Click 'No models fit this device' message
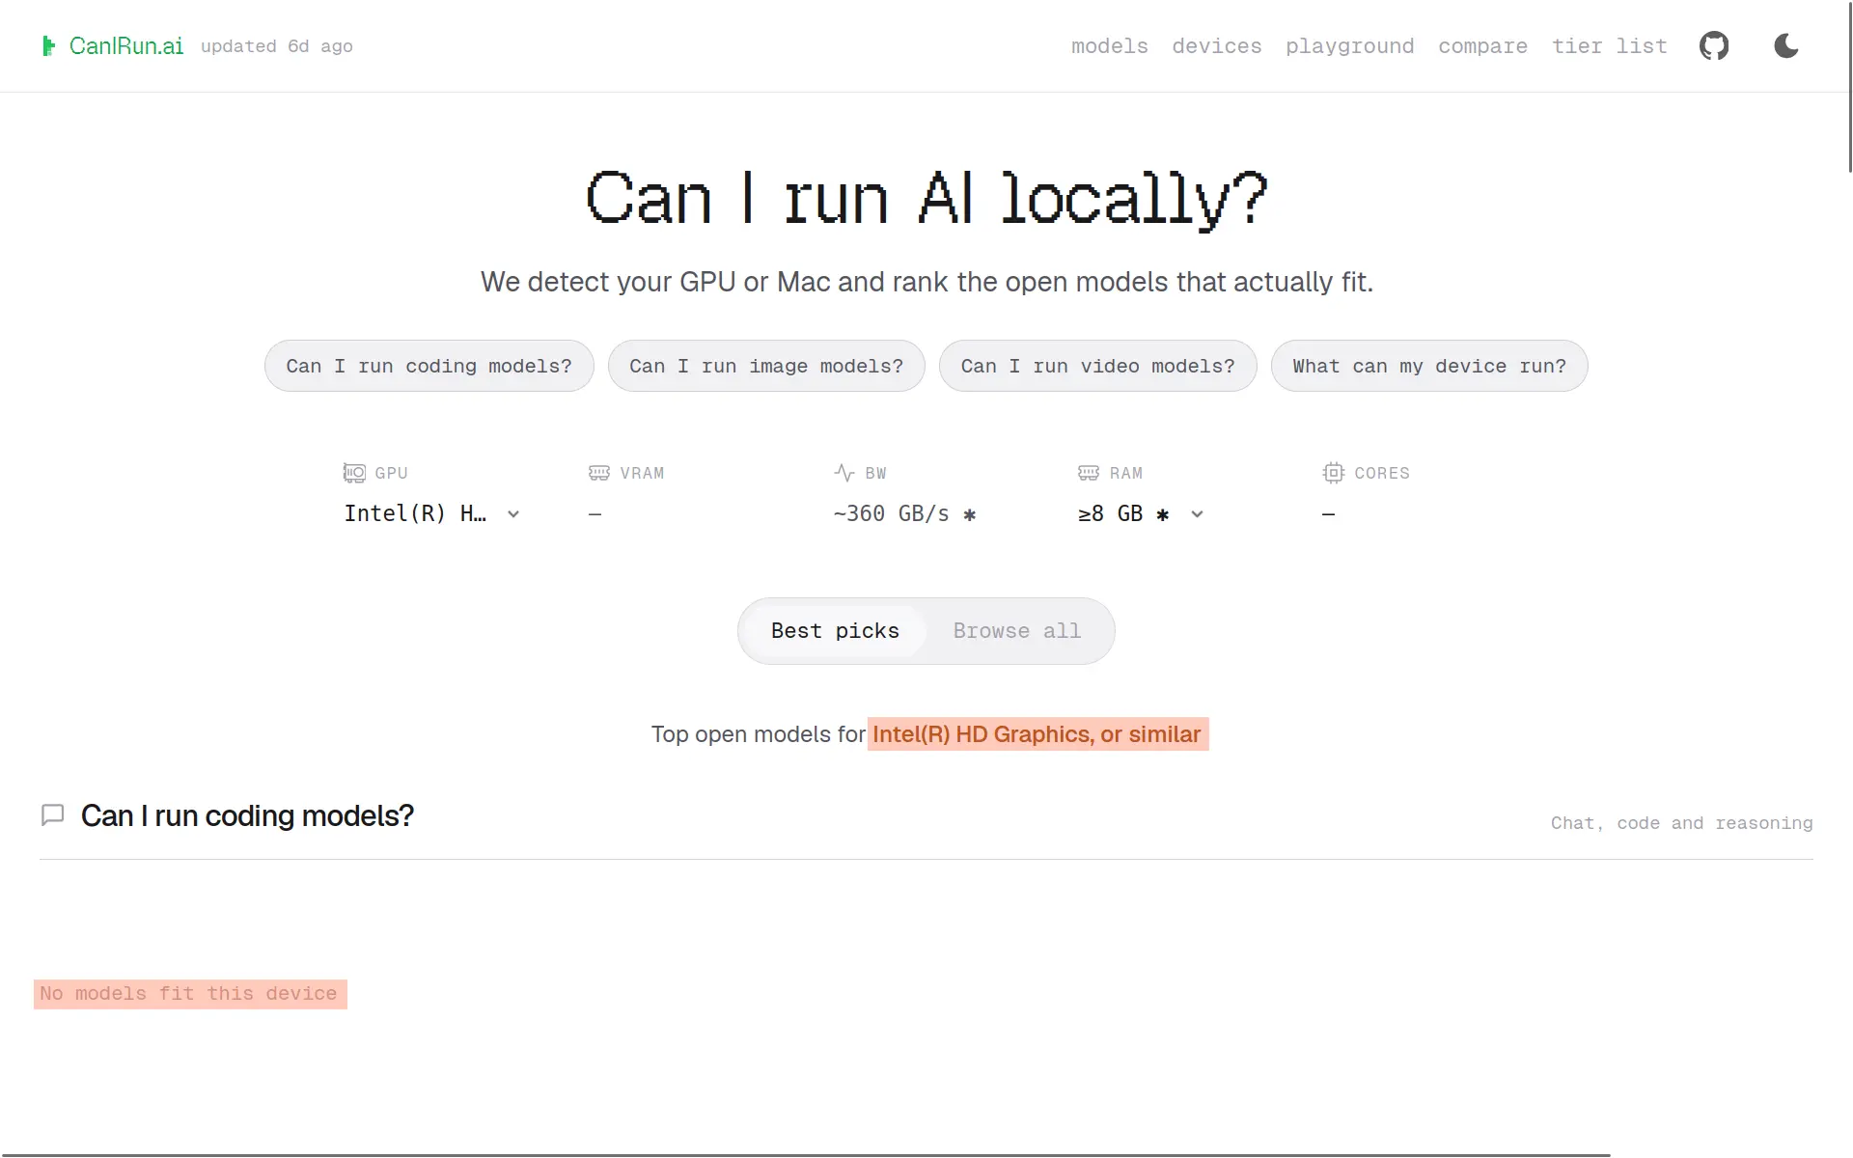1853x1158 pixels. pos(189,994)
